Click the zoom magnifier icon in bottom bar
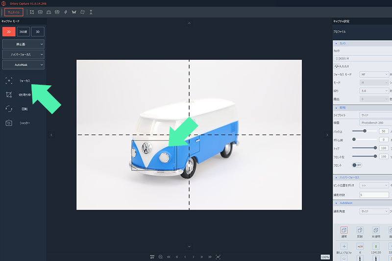 point(160,257)
